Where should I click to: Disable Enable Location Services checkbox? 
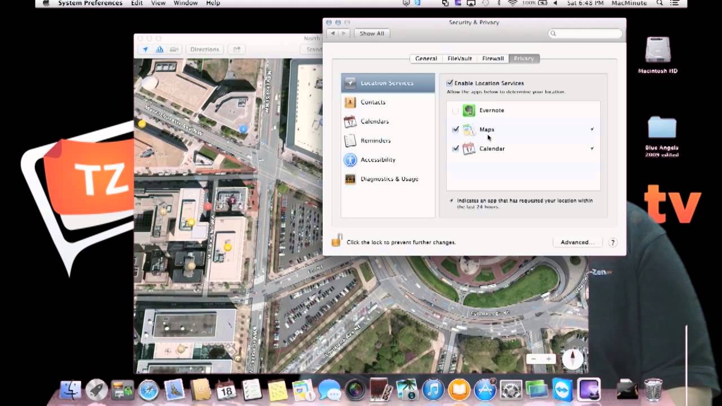(450, 83)
